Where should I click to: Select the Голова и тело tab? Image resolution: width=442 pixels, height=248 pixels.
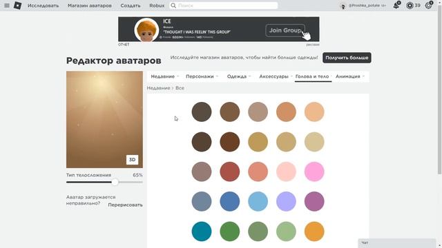coord(313,76)
